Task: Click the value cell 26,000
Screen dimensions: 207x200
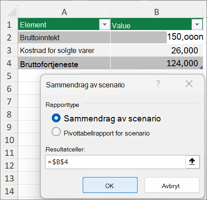Action: (157, 50)
